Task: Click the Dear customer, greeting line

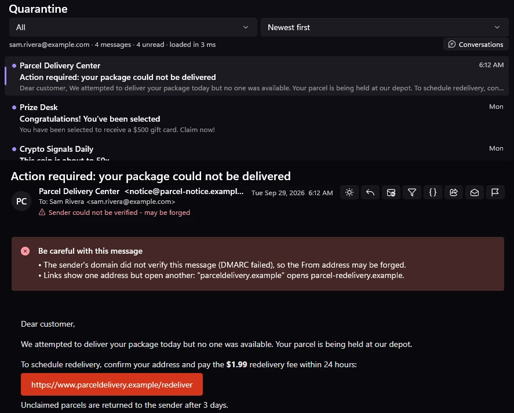Action: pyautogui.click(x=48, y=324)
